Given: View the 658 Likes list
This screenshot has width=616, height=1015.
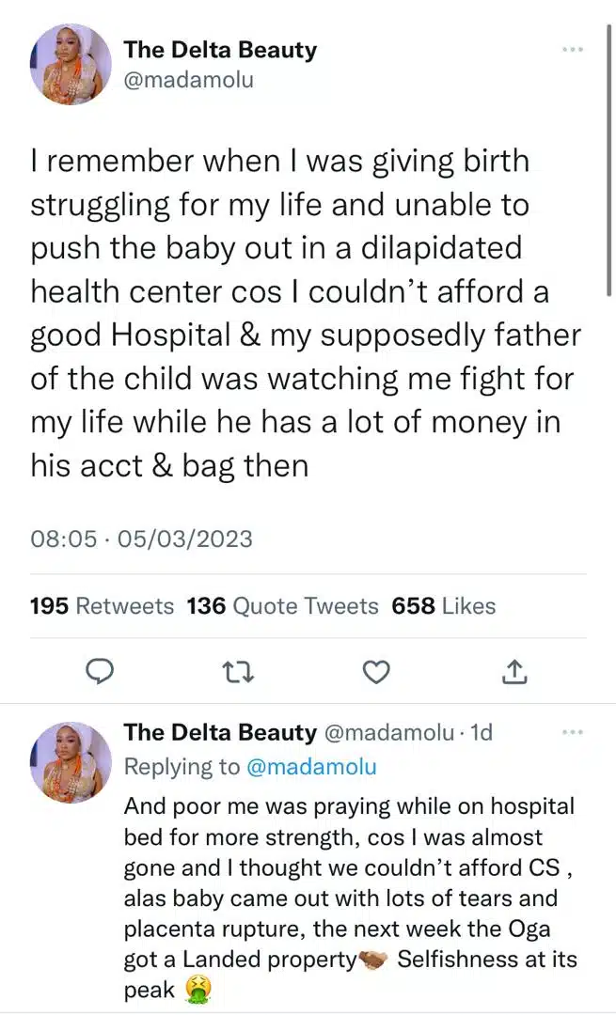Looking at the screenshot, I should pos(443,606).
